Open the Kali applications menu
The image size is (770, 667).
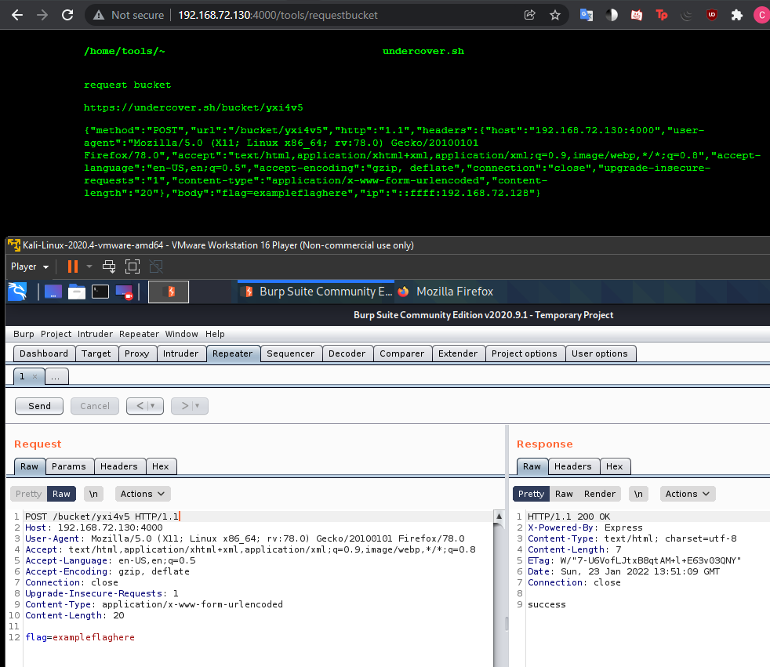coord(17,292)
